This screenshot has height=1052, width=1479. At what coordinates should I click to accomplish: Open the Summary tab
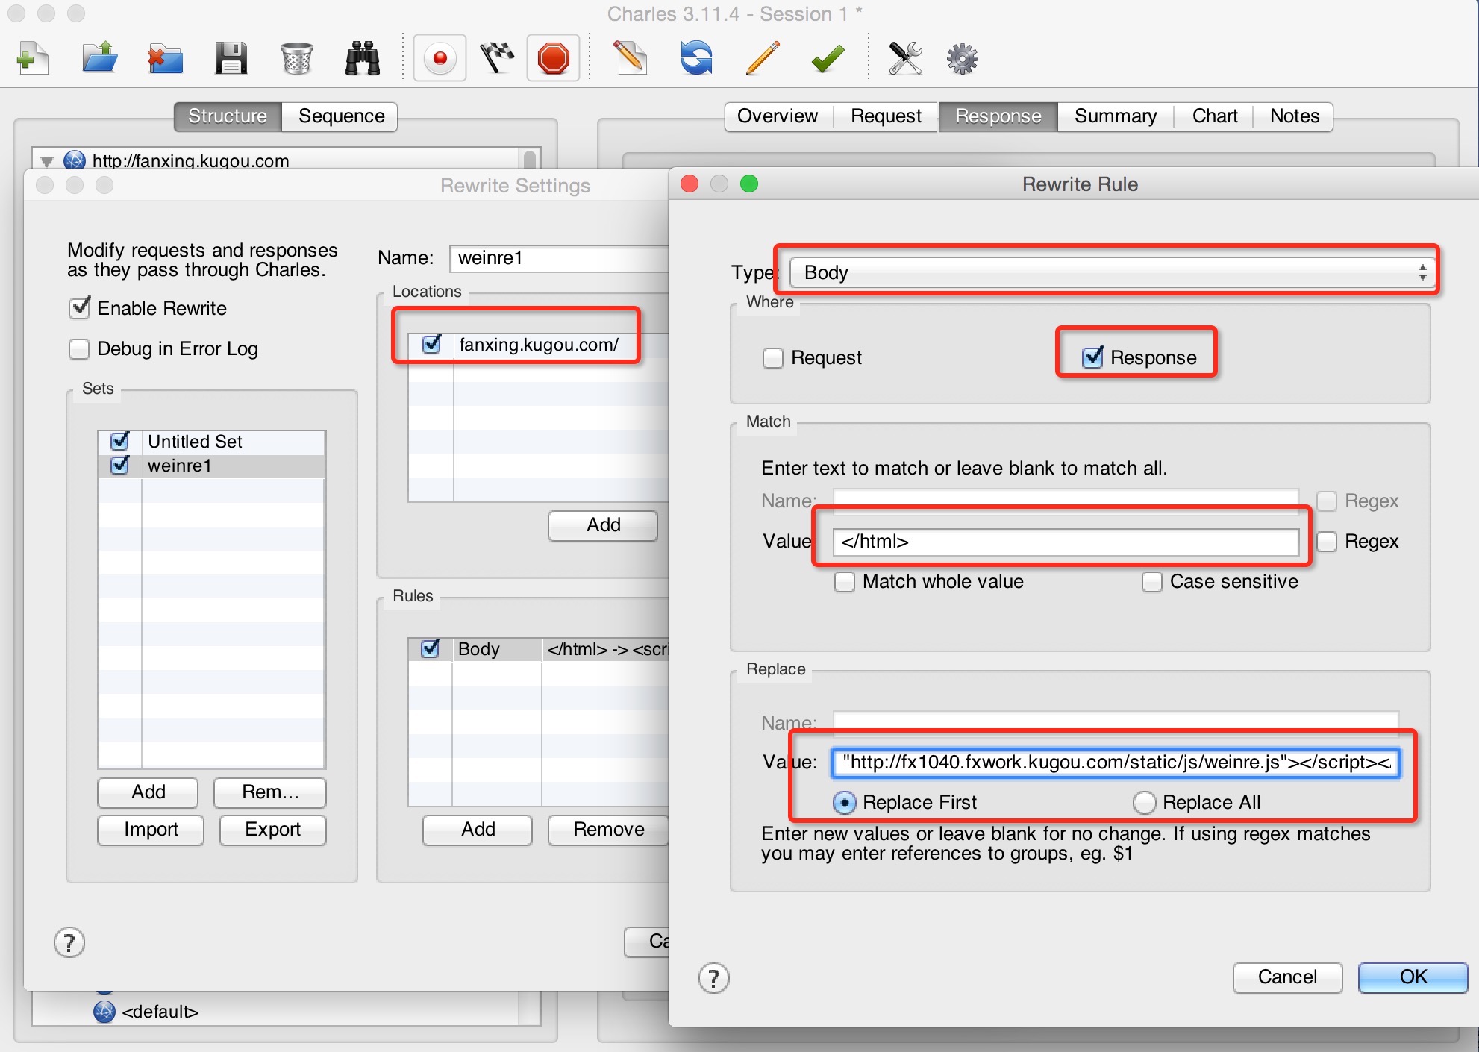point(1115,116)
